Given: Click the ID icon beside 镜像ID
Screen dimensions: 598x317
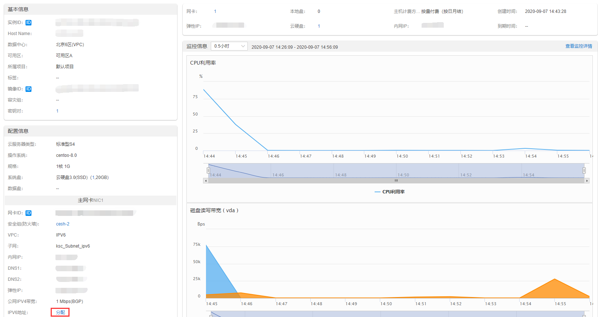Looking at the screenshot, I should point(28,89).
